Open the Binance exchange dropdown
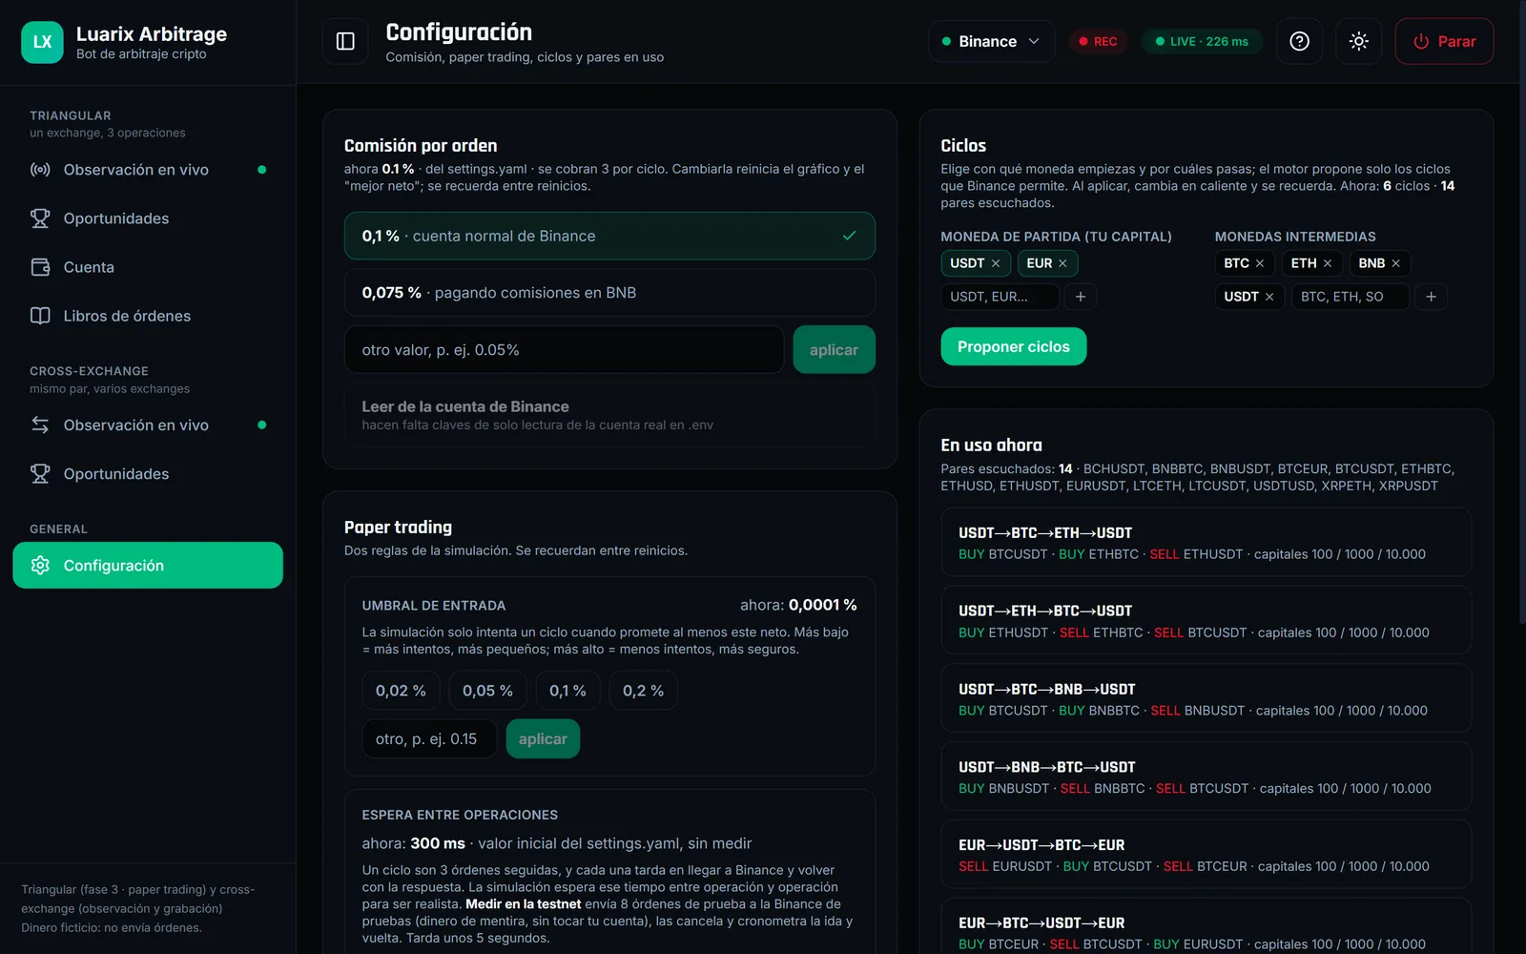 [992, 41]
